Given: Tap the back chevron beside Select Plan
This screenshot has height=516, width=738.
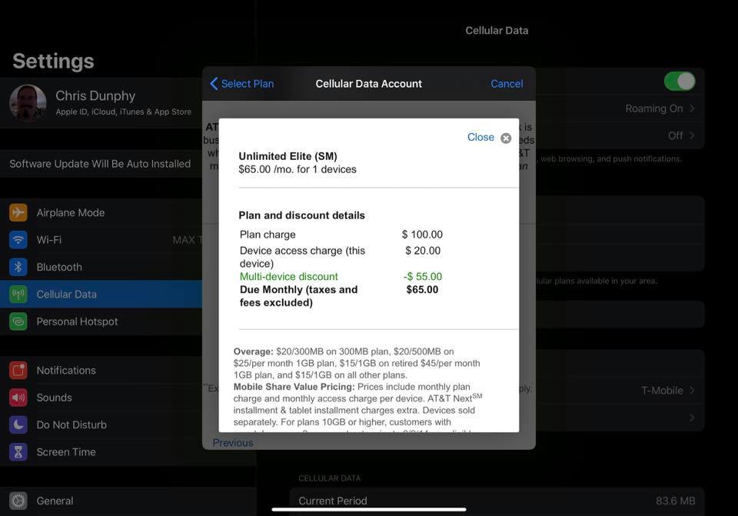Looking at the screenshot, I should point(214,84).
